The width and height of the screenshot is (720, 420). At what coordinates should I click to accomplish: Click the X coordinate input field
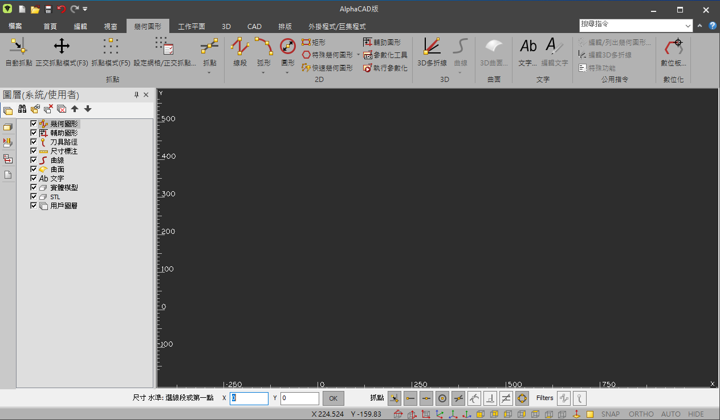point(249,398)
